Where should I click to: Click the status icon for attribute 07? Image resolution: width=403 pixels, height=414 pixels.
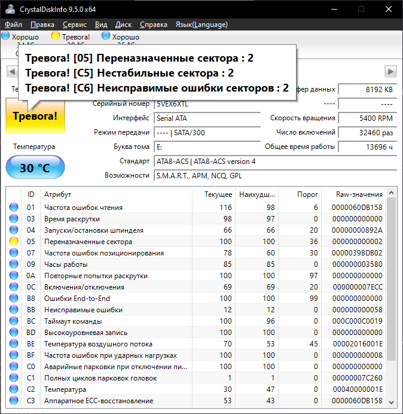[14, 252]
